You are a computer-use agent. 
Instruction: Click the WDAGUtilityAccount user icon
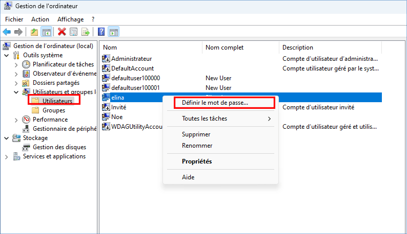click(106, 127)
